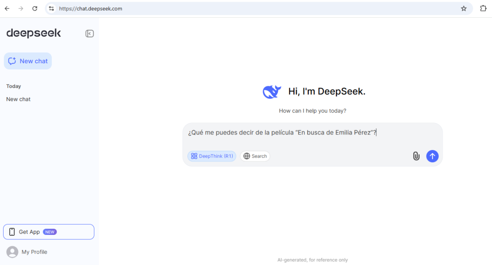Image resolution: width=492 pixels, height=265 pixels.
Task: Attach a file with the paperclip icon
Action: click(416, 156)
